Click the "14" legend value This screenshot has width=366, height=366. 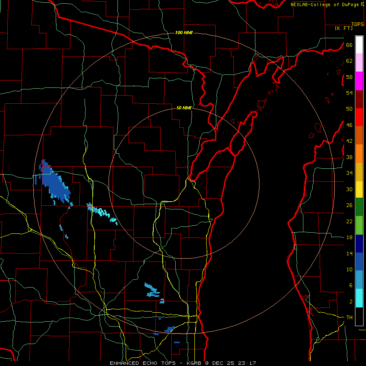click(x=349, y=253)
